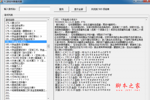Select row 199.《巴黎达卡尔汽车拉力赛》

26,88
